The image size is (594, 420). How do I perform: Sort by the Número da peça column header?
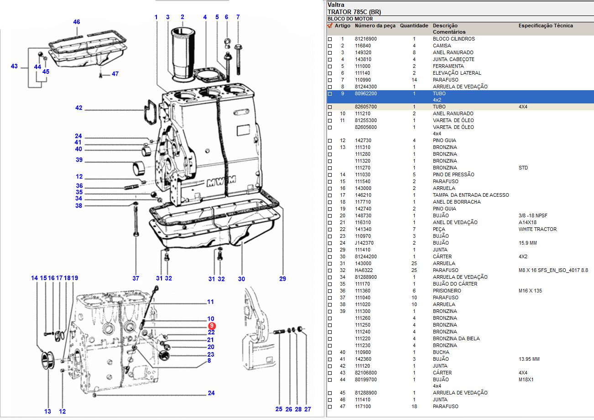pyautogui.click(x=375, y=26)
